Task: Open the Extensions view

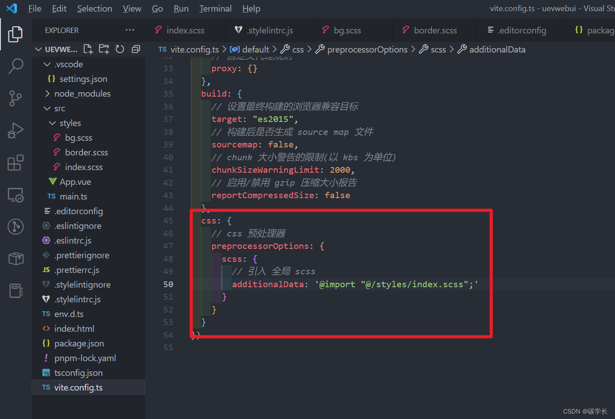Action: tap(16, 163)
